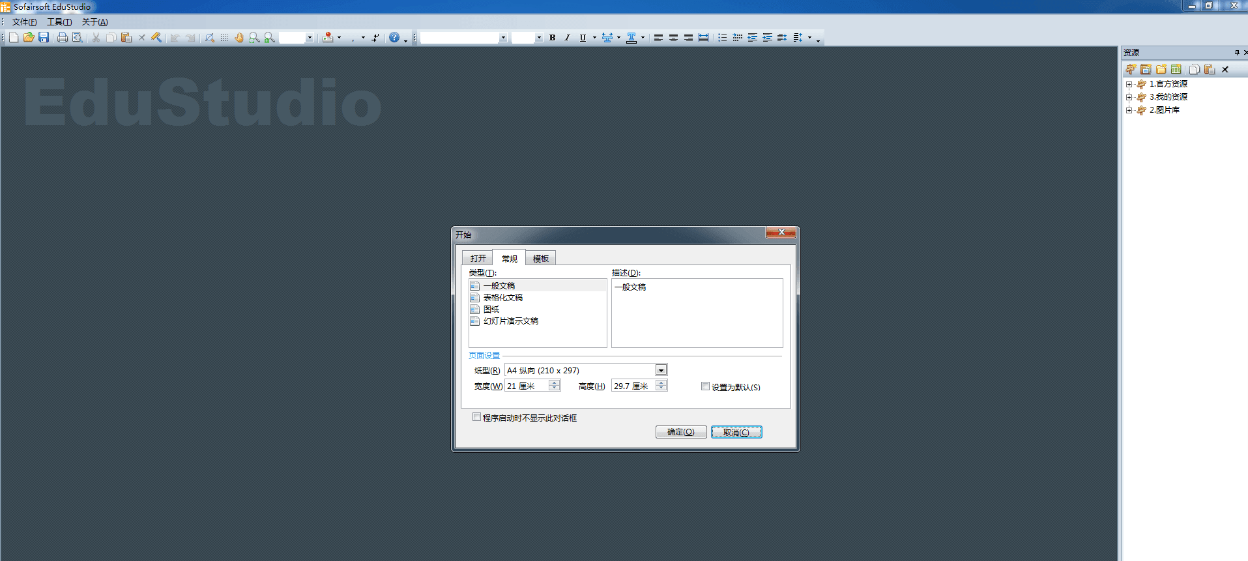Open the 工具(T) menu
1248x561 pixels.
59,22
